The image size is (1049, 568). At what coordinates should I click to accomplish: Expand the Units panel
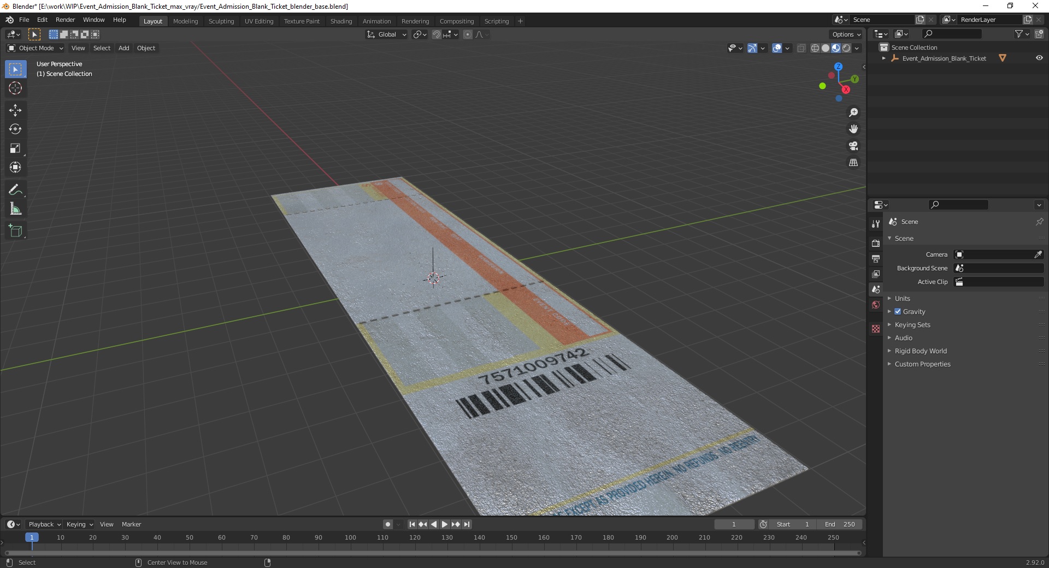pyautogui.click(x=902, y=298)
